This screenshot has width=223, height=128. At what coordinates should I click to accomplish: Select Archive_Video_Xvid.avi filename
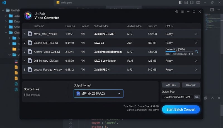[x=47, y=52]
